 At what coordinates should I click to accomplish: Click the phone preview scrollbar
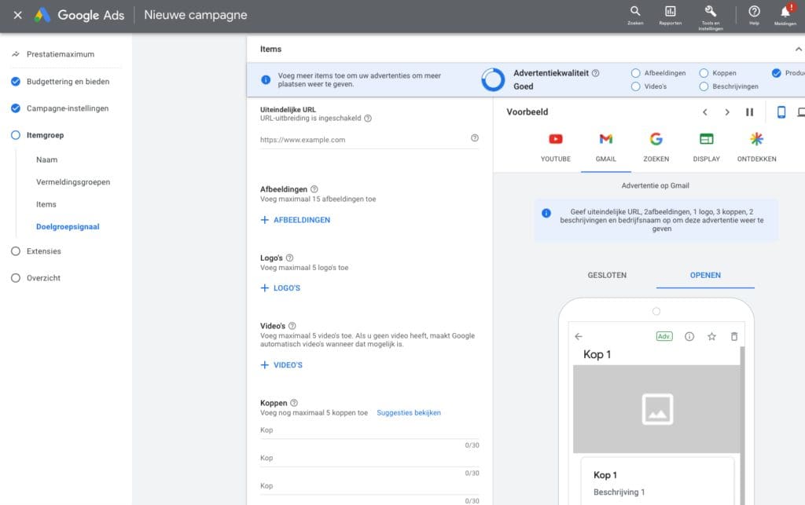[x=742, y=426]
